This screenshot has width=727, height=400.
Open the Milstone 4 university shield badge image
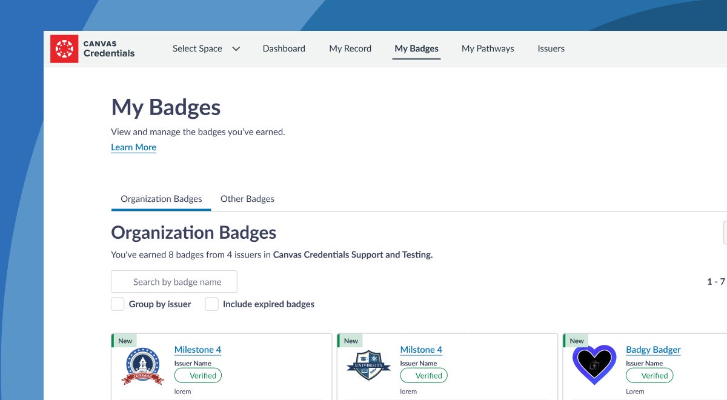pyautogui.click(x=368, y=365)
